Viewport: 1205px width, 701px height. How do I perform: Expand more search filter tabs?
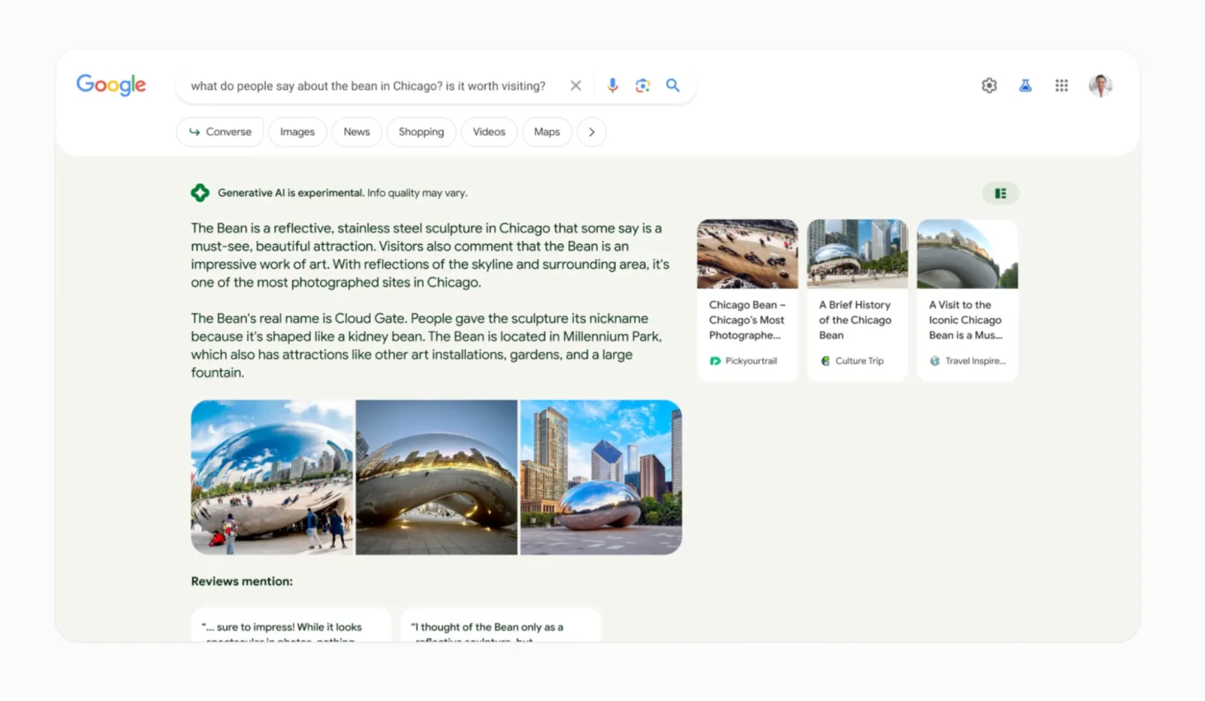592,132
